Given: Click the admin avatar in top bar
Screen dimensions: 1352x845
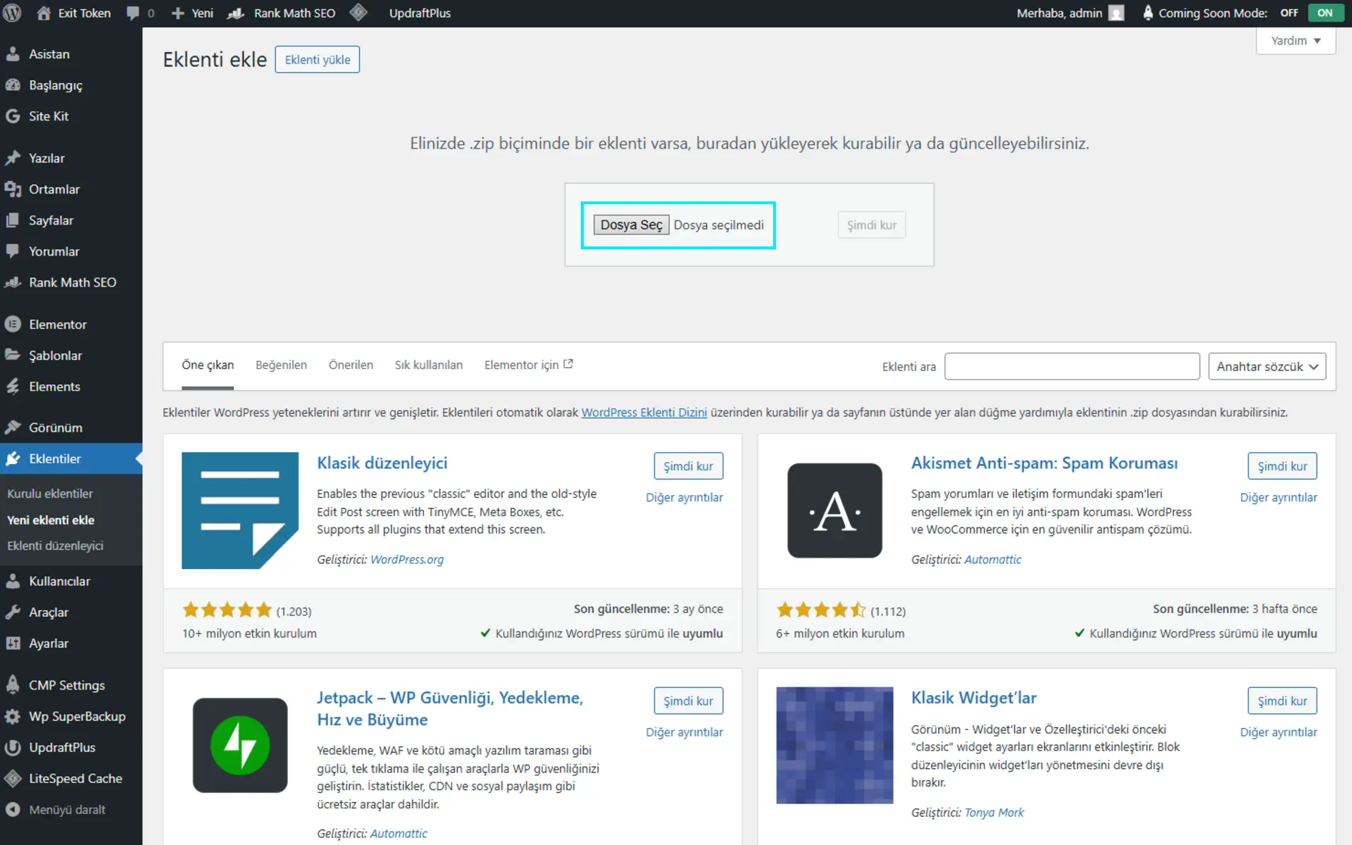Looking at the screenshot, I should coord(1116,13).
